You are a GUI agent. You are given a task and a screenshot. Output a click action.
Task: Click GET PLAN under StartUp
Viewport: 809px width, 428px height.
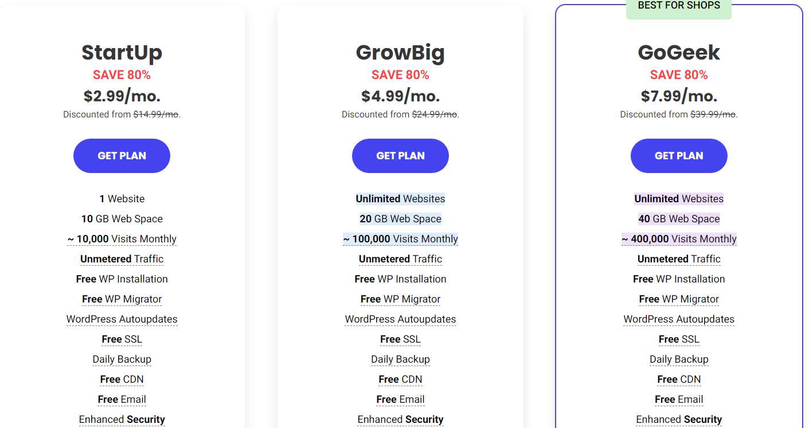[x=122, y=156]
